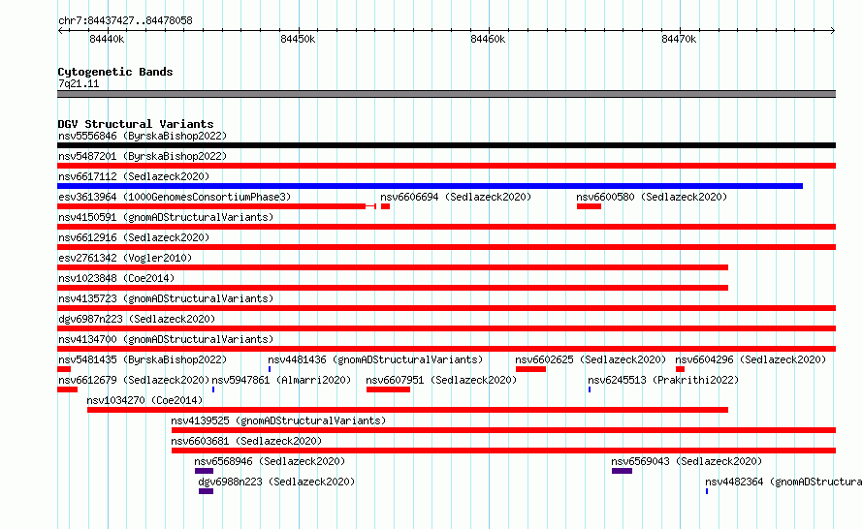This screenshot has width=863, height=529.
Task: Click the ruler's right arrow end
Action: 833,30
